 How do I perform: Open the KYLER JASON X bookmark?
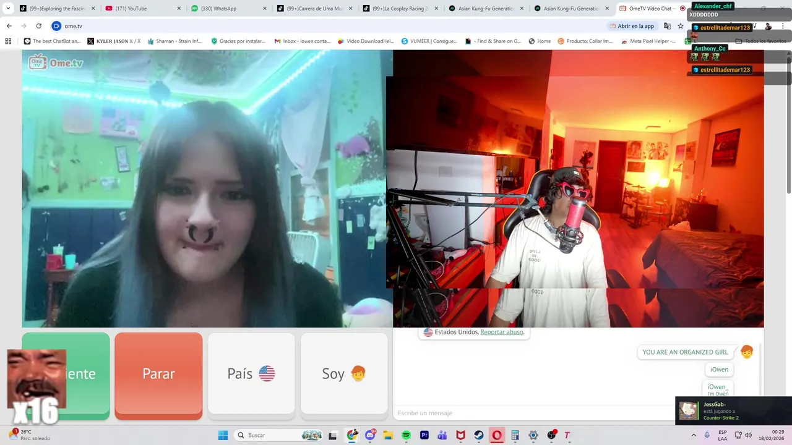114,41
